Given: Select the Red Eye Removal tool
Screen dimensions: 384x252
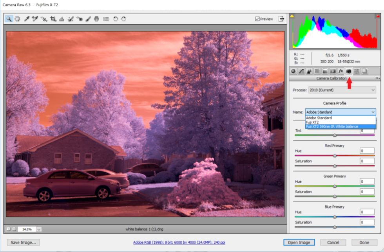Looking at the screenshot, I should [79, 19].
